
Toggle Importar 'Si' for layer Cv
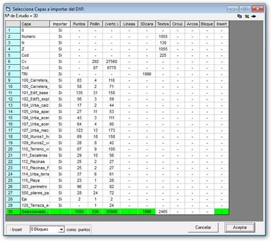pyautogui.click(x=60, y=62)
